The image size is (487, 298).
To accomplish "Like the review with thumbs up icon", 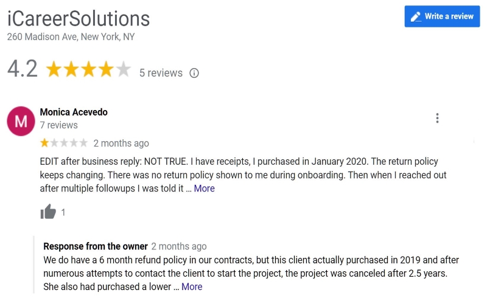I will coord(48,212).
